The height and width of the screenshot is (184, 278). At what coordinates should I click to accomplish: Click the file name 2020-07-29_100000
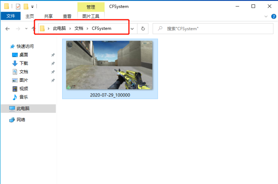(110, 95)
